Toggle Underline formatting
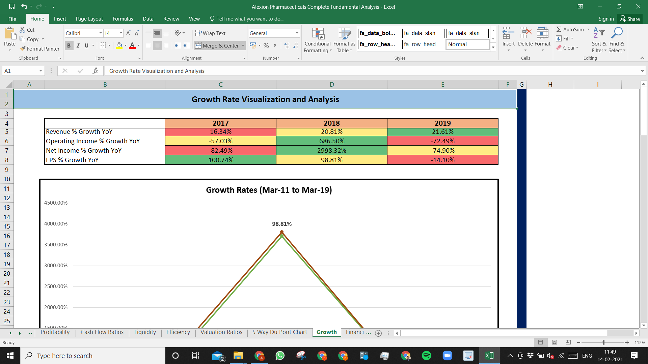 [86, 45]
